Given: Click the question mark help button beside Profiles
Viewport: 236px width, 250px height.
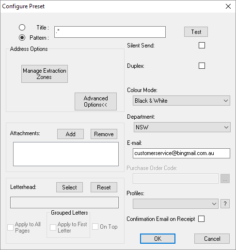Looking at the screenshot, I should pyautogui.click(x=225, y=204).
